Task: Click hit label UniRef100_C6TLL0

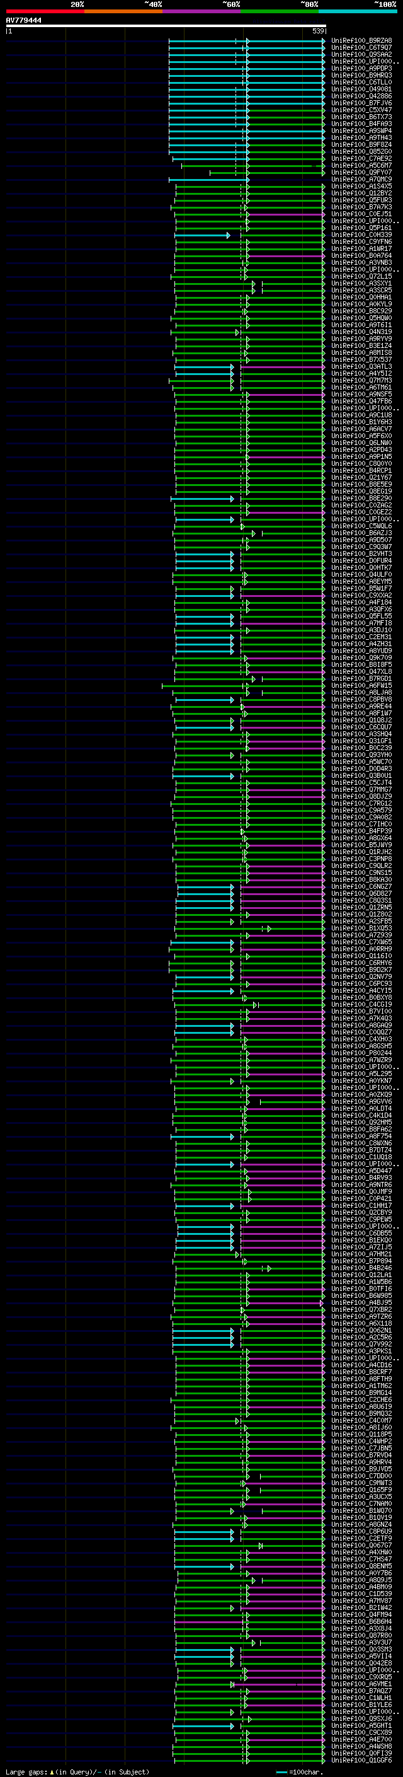Action: [361, 82]
